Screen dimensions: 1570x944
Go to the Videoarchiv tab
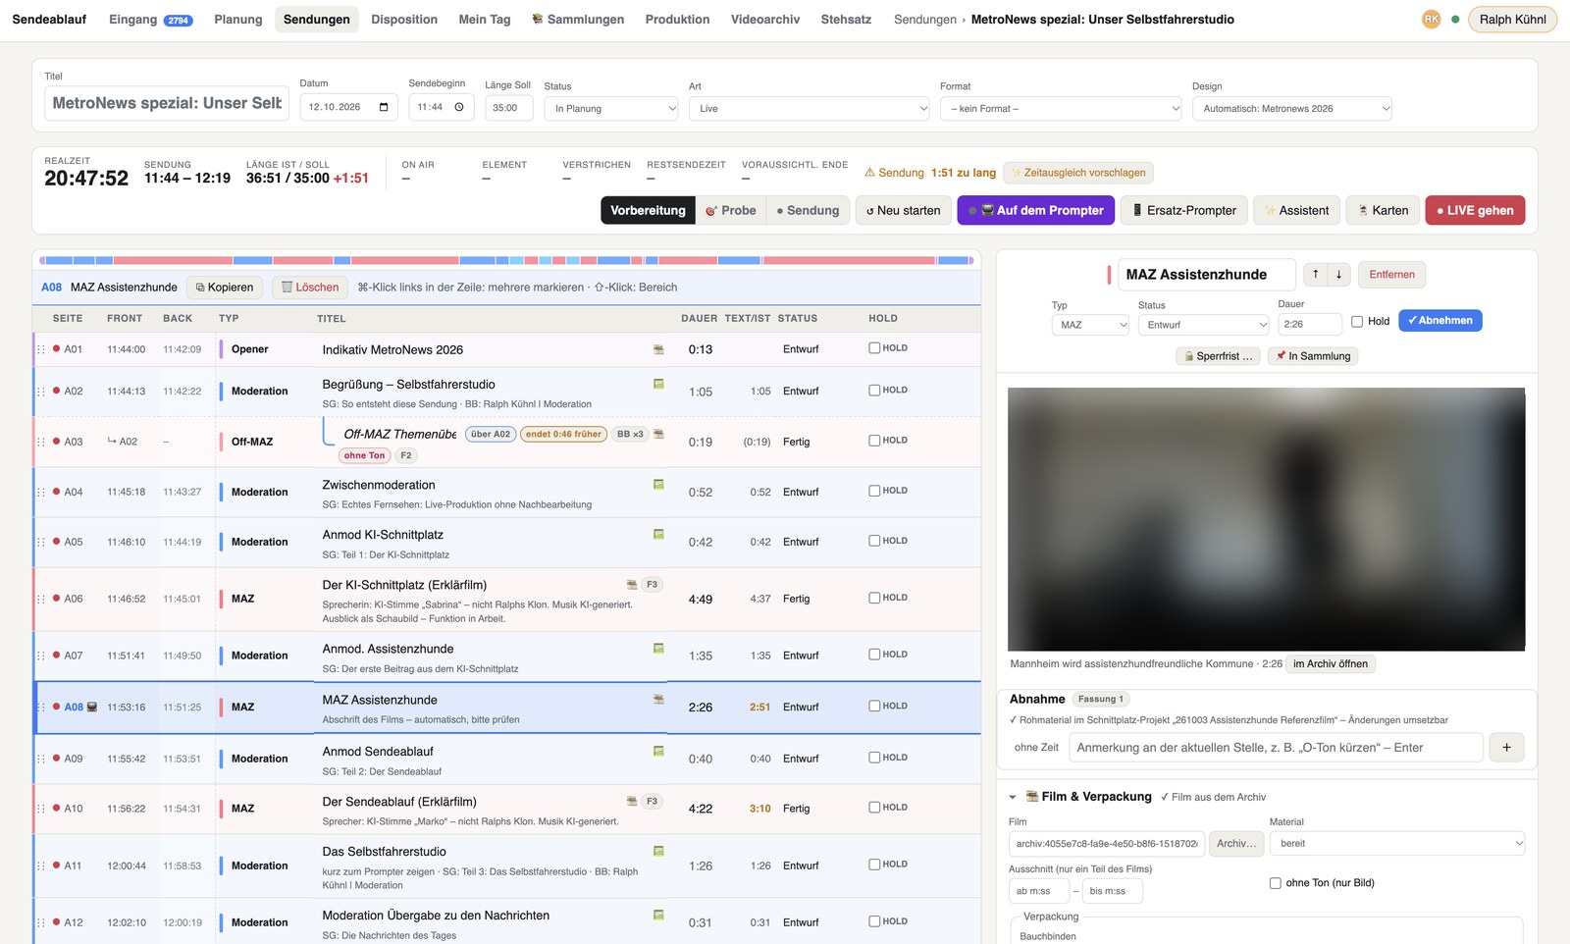pyautogui.click(x=765, y=20)
